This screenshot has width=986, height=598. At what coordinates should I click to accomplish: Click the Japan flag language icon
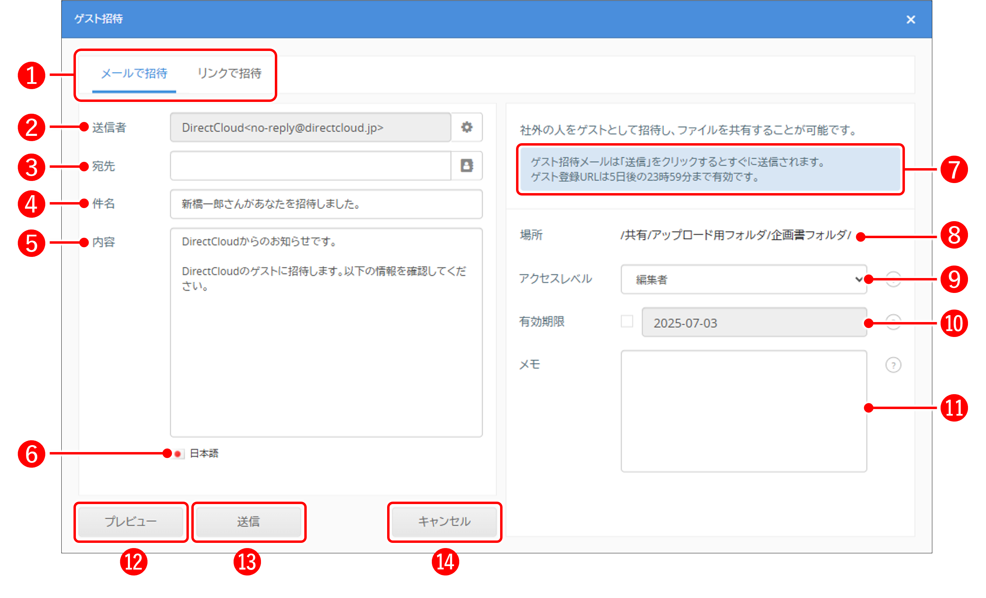point(178,453)
